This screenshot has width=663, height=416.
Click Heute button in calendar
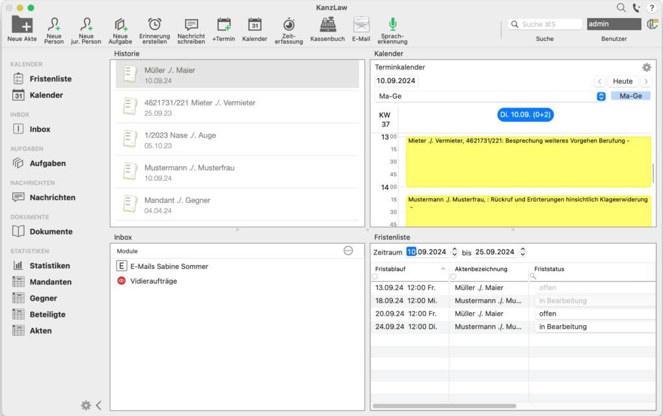623,81
